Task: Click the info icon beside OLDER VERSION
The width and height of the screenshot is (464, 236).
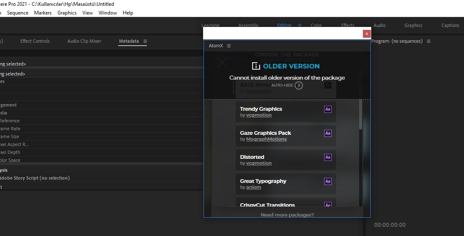Action: pos(256,66)
